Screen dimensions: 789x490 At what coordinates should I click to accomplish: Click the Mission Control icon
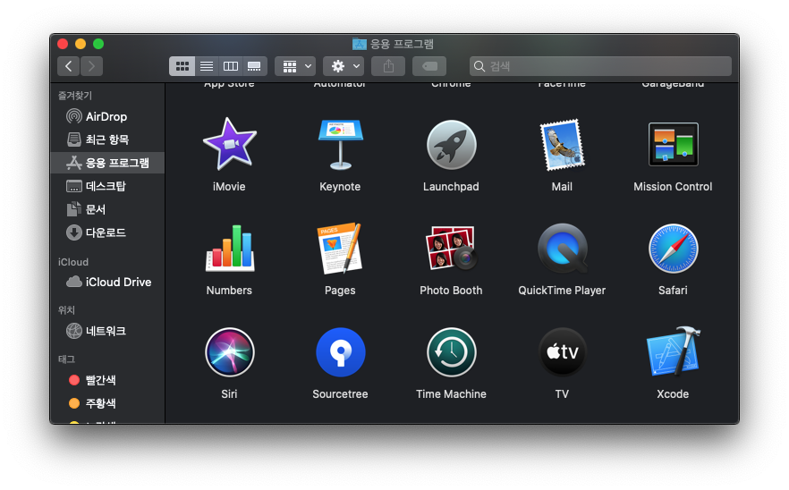pyautogui.click(x=674, y=144)
